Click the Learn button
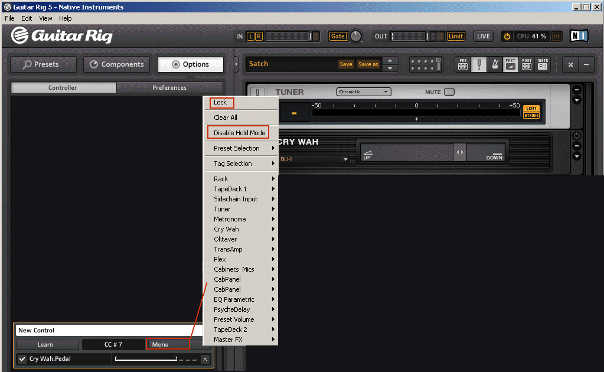This screenshot has width=604, height=372. point(47,344)
